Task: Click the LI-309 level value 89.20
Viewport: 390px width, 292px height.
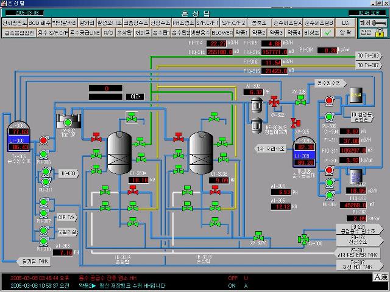Action: (304, 162)
